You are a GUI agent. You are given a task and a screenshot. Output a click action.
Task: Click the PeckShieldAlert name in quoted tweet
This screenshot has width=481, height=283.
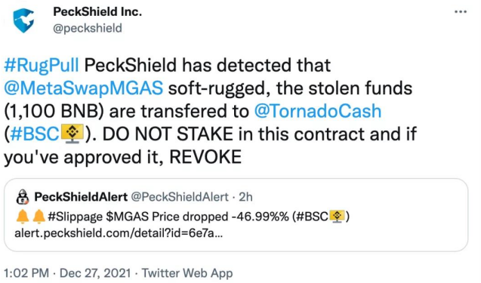tap(81, 197)
